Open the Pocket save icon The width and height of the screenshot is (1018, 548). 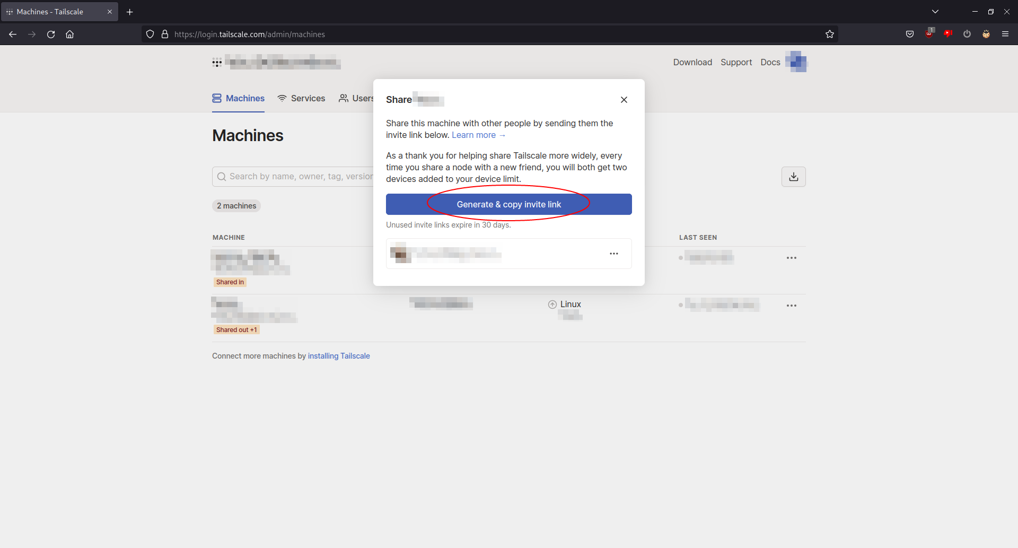[x=910, y=34]
